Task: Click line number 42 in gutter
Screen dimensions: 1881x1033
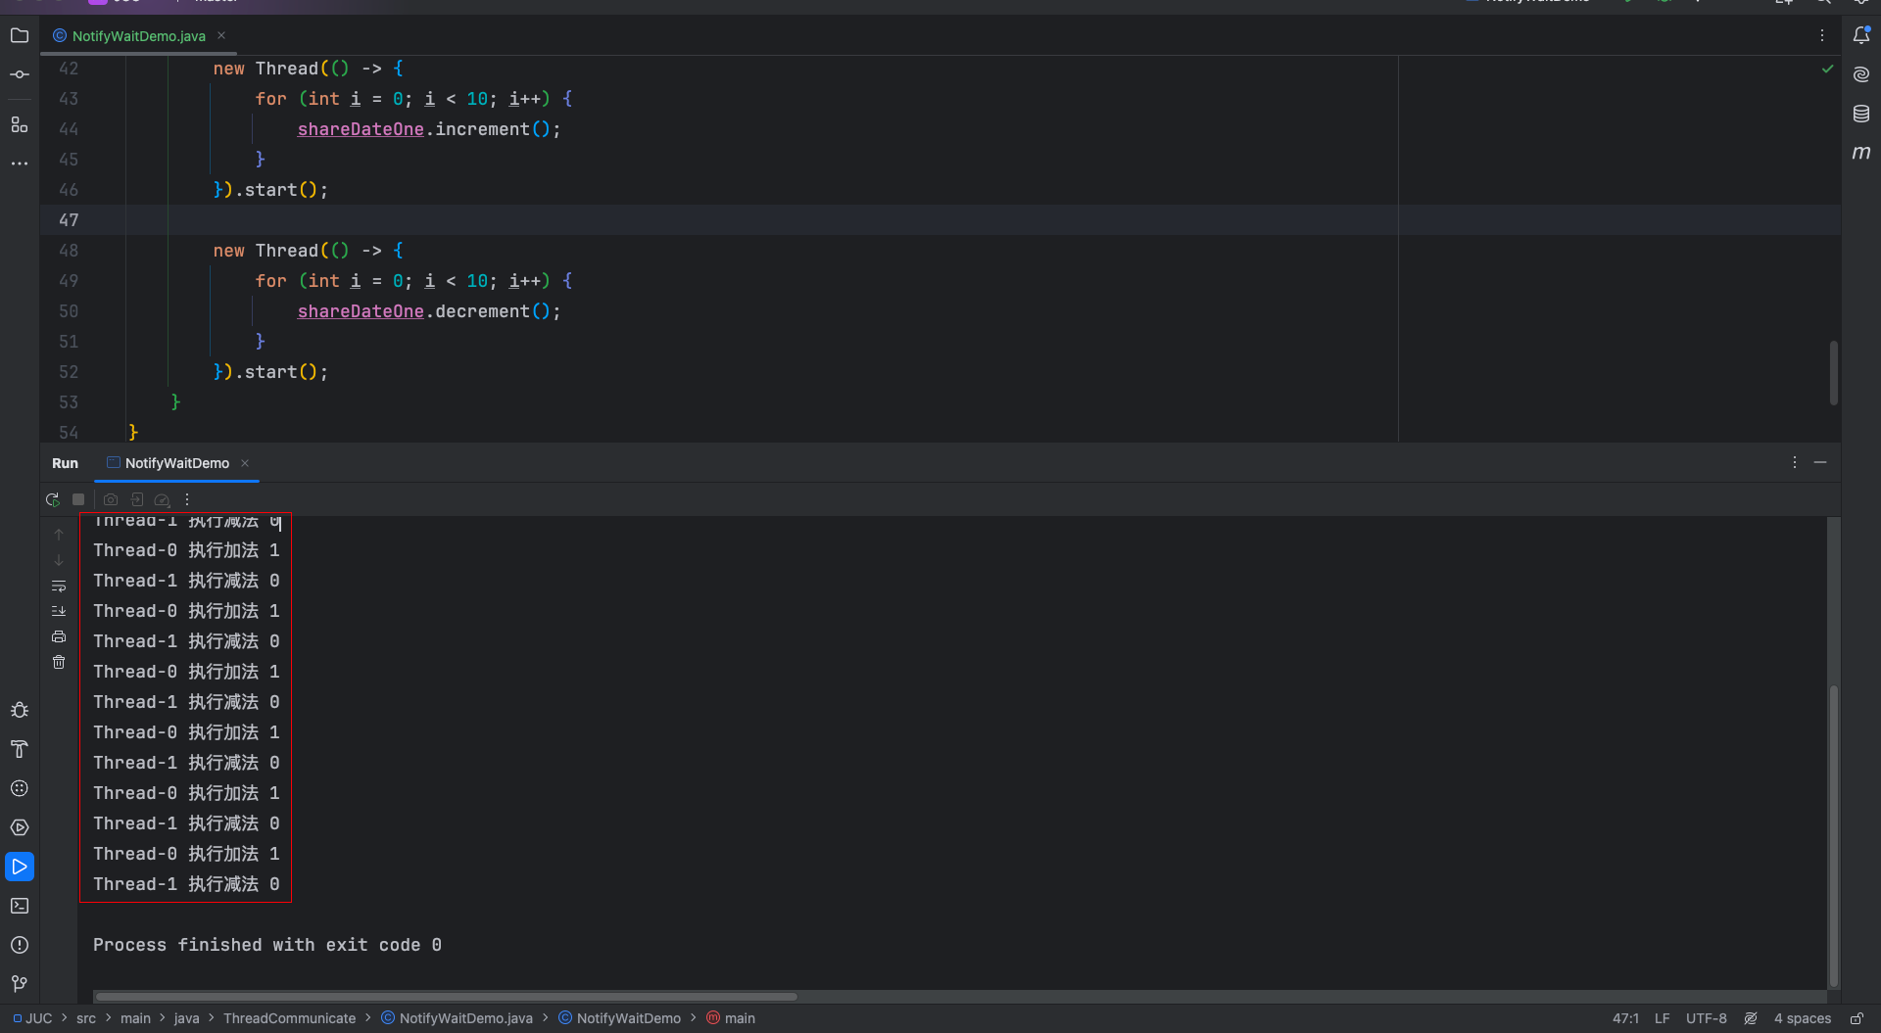Action: pyautogui.click(x=69, y=69)
